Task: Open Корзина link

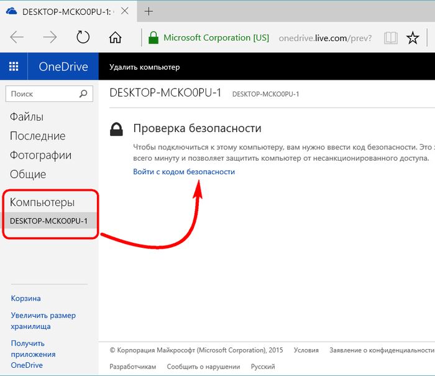Action: pyautogui.click(x=26, y=298)
